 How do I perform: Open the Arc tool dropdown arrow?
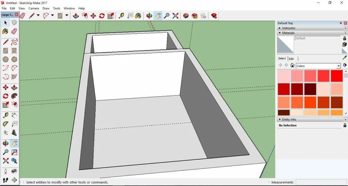[x=52, y=15]
